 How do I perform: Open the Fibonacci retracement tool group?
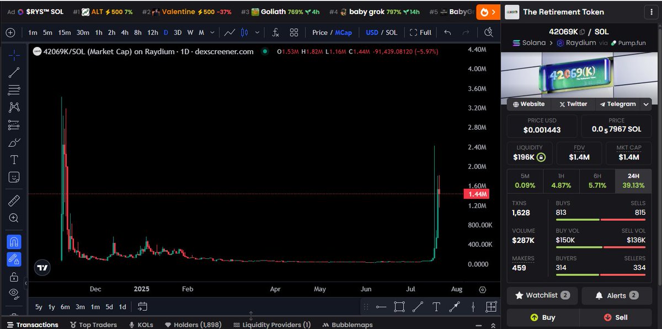coord(14,90)
